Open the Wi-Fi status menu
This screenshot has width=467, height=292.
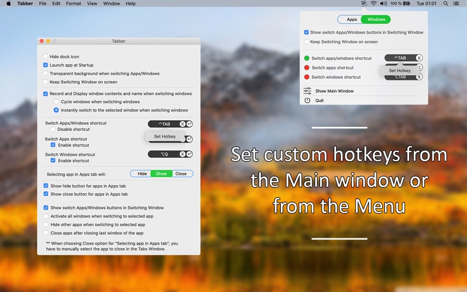pos(373,4)
